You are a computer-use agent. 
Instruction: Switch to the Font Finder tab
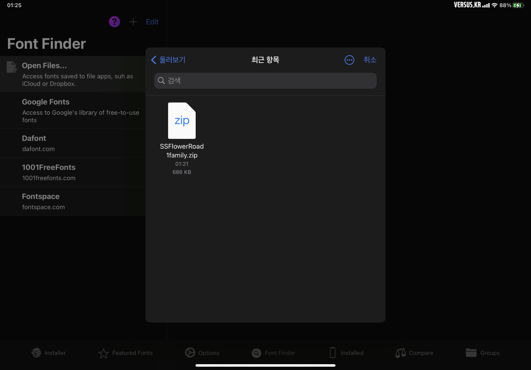coord(273,353)
